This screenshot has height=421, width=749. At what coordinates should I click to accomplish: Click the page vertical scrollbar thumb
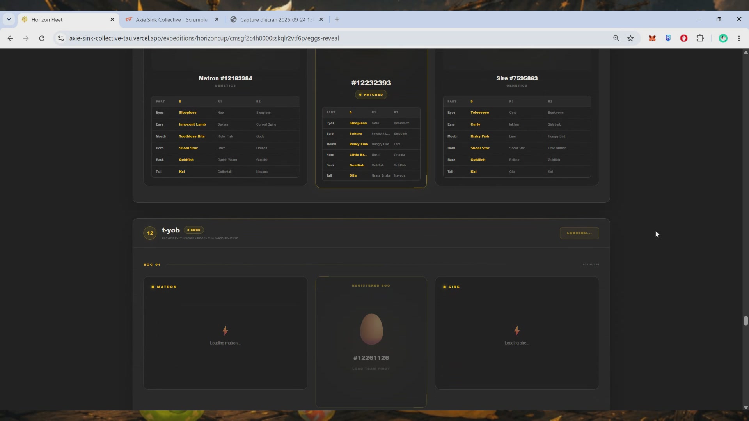pos(745,320)
